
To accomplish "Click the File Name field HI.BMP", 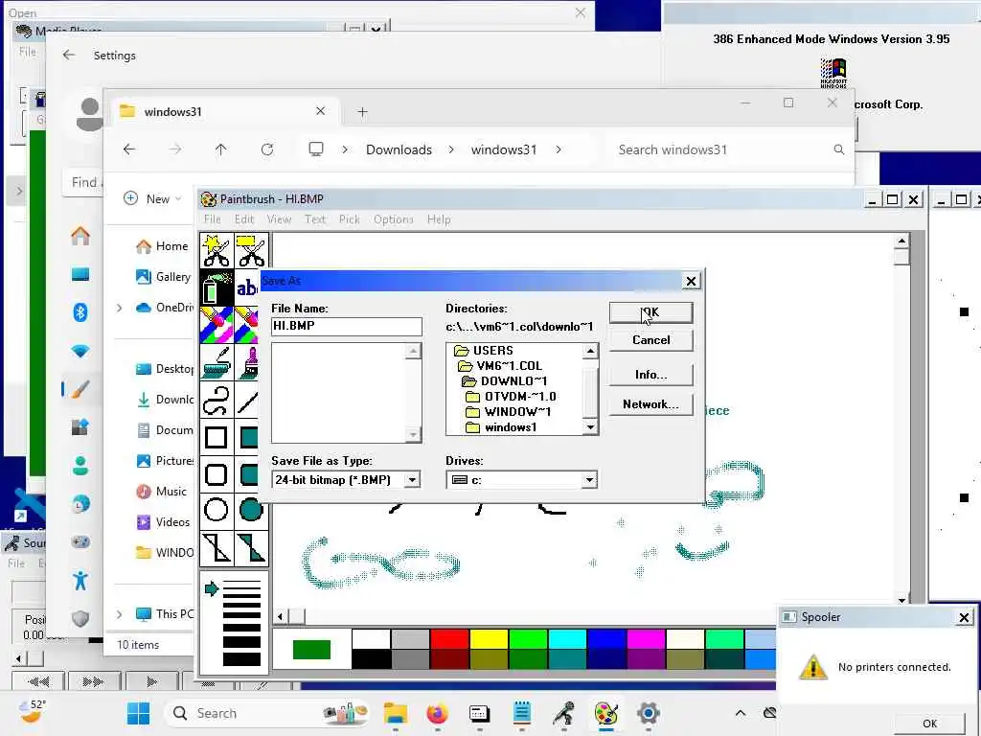I will pos(347,326).
